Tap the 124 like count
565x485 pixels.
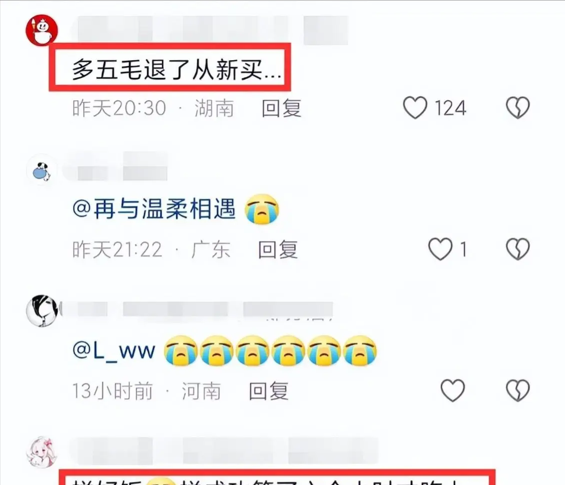coord(450,108)
